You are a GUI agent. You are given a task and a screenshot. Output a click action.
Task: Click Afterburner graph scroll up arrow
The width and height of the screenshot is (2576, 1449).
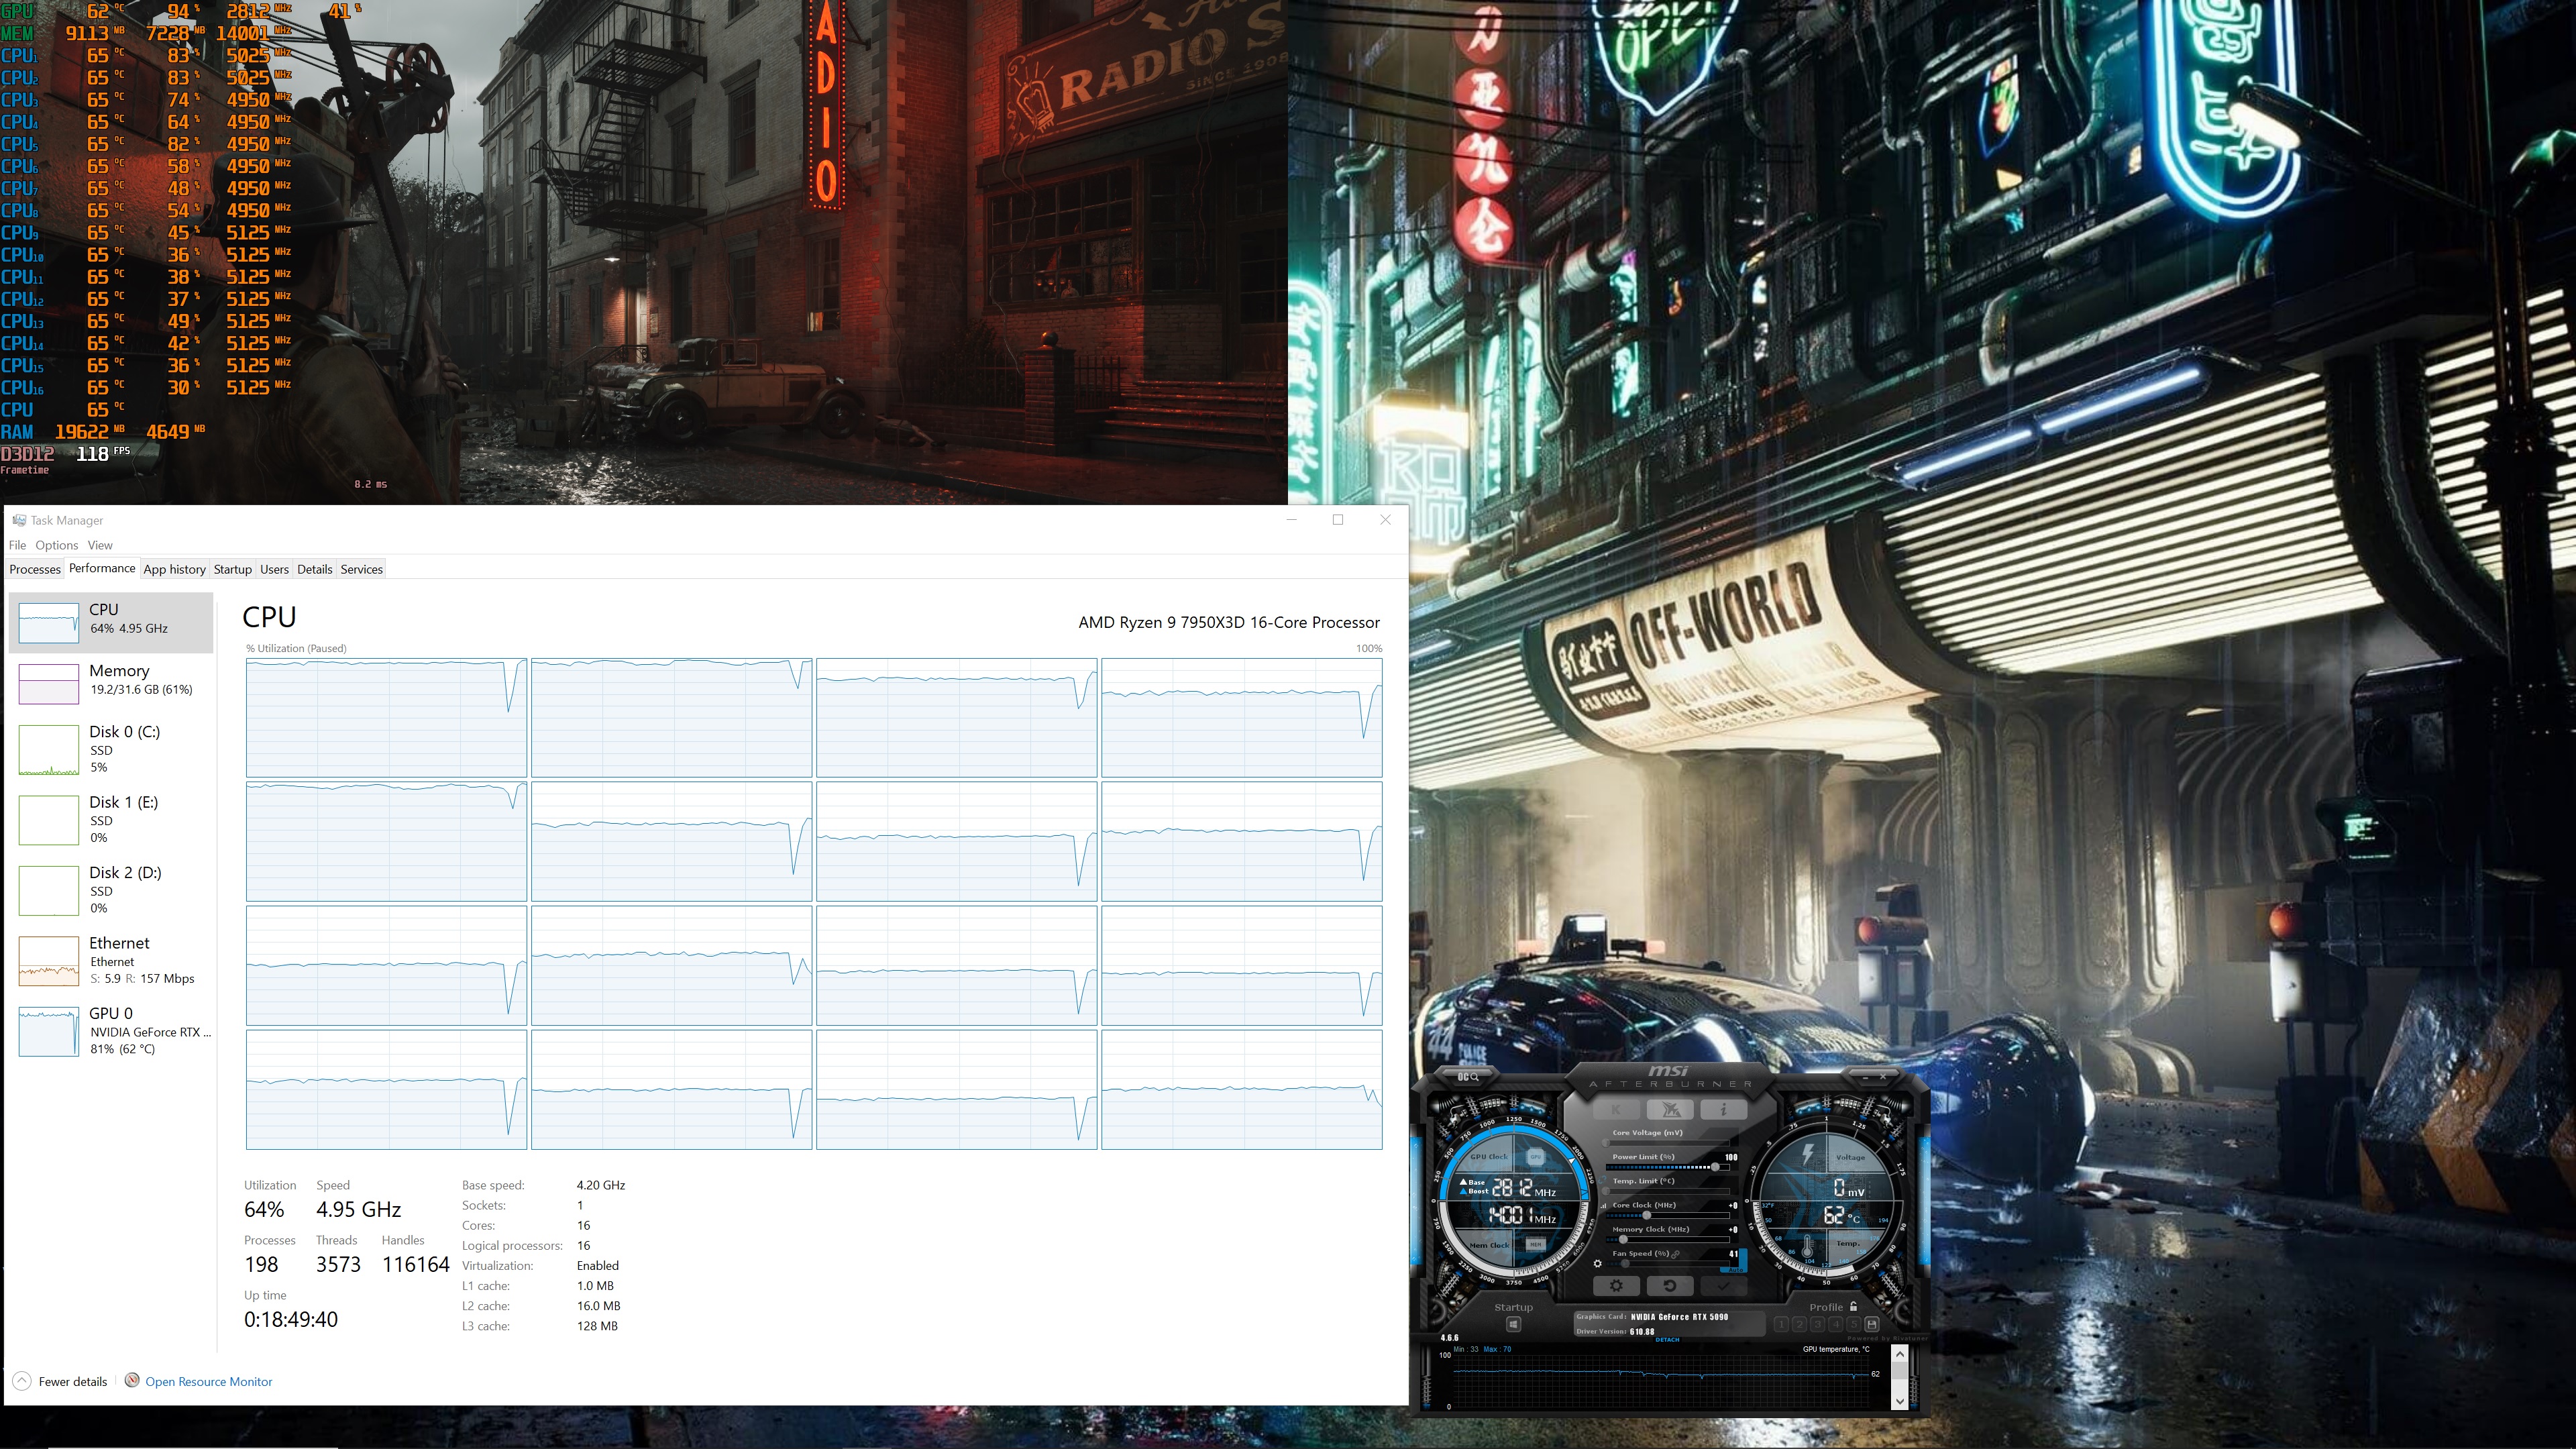pos(1900,1354)
